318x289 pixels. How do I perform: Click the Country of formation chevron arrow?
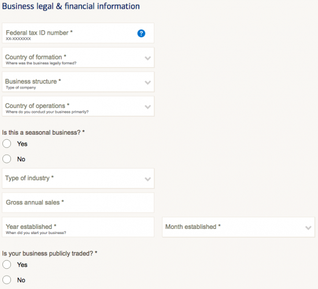(147, 58)
